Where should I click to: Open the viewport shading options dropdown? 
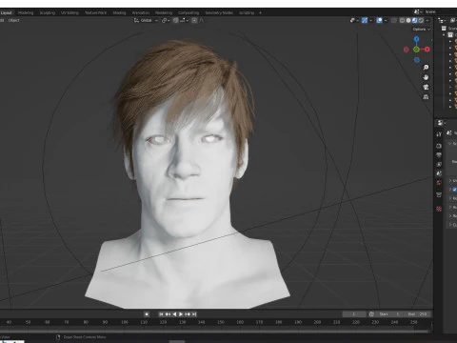coord(427,20)
